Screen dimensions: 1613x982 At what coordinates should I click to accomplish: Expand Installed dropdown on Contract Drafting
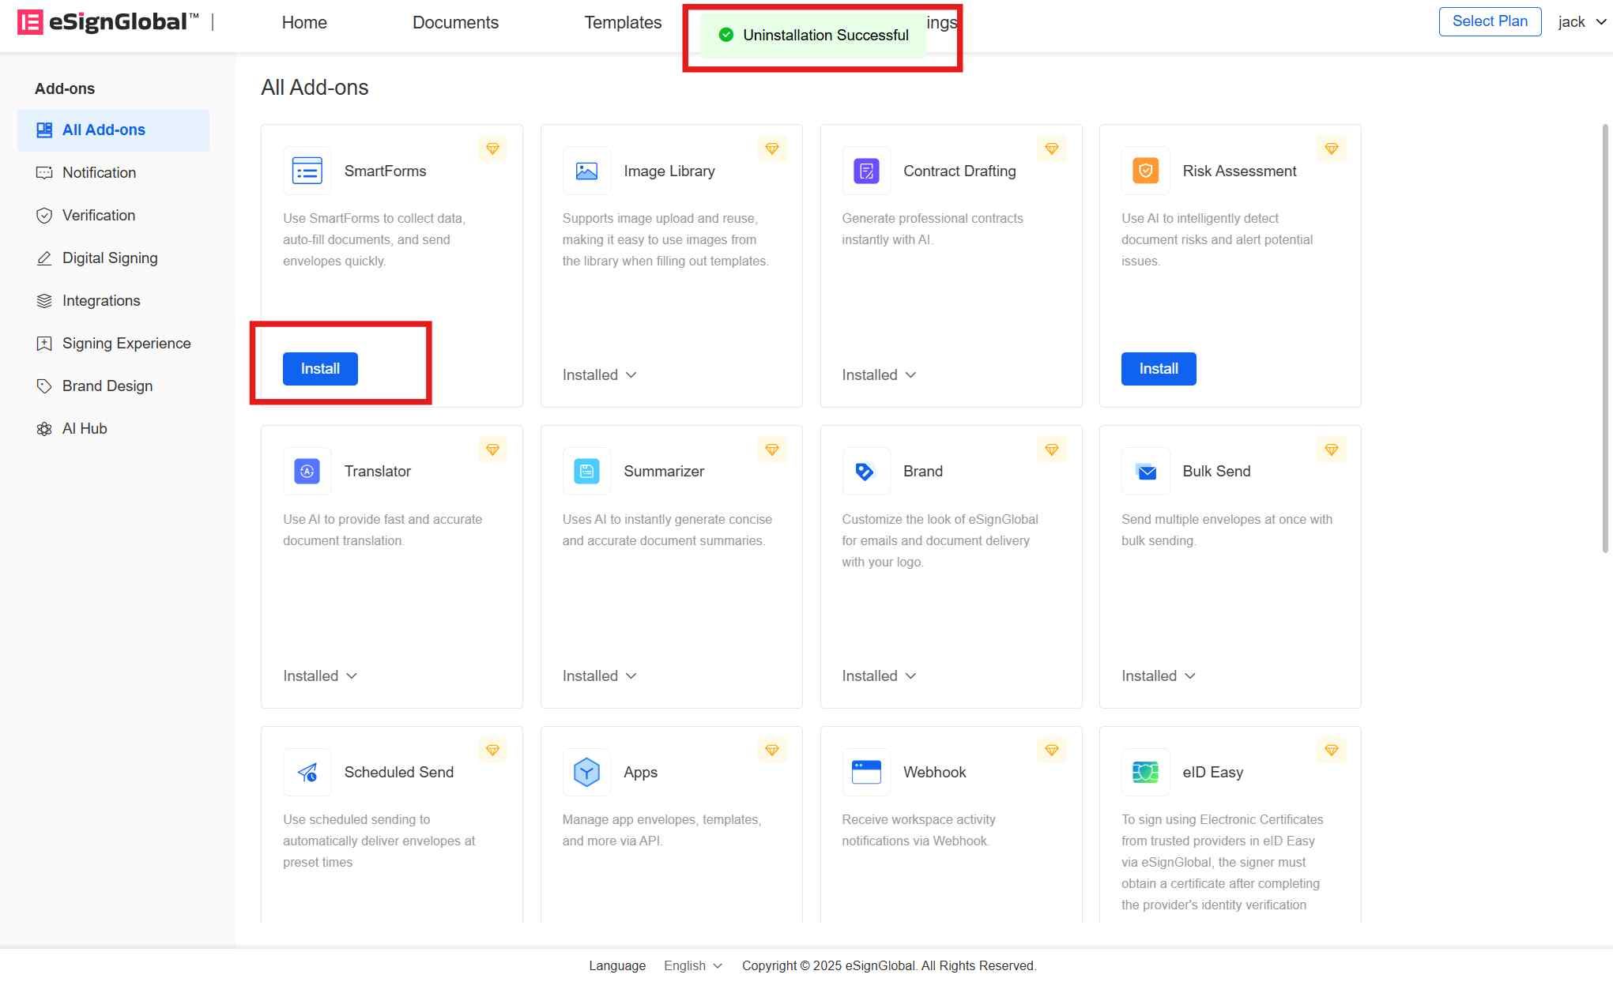[879, 375]
